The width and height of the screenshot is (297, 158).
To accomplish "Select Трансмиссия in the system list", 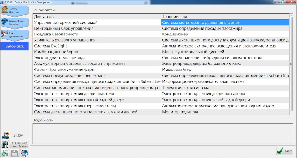I will click(225, 17).
